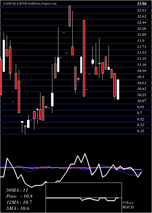Select the 5MA : 10.6 readout
This screenshot has width=152, height=213.
point(18,208)
